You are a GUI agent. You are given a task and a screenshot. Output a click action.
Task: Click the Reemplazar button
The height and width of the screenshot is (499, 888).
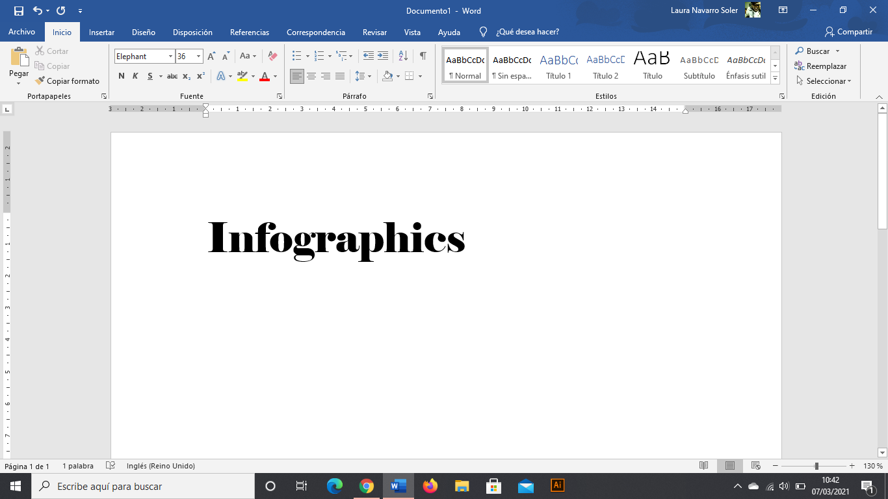pyautogui.click(x=820, y=66)
